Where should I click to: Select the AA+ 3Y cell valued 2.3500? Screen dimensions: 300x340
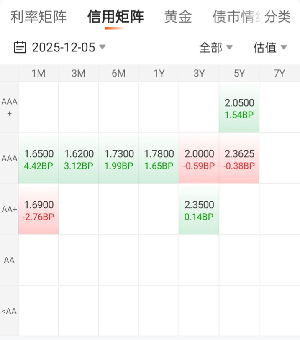point(199,210)
